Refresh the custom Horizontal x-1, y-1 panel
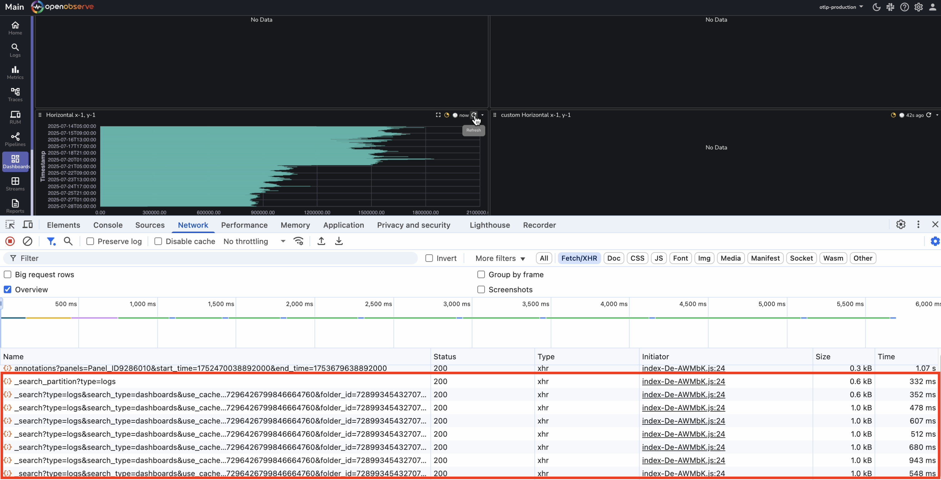The height and width of the screenshot is (480, 941). coord(929,115)
